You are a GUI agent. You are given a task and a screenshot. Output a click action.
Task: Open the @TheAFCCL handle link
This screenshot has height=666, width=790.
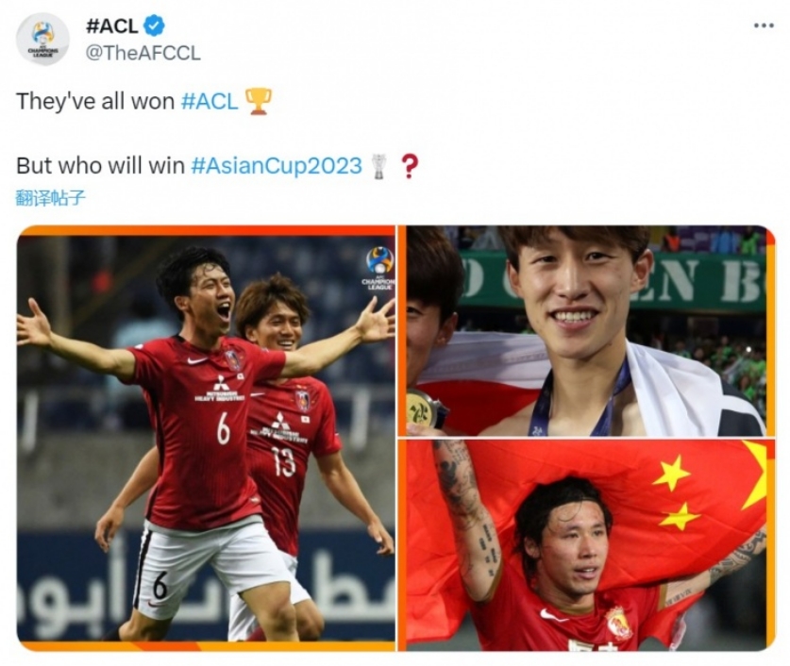[x=143, y=53]
